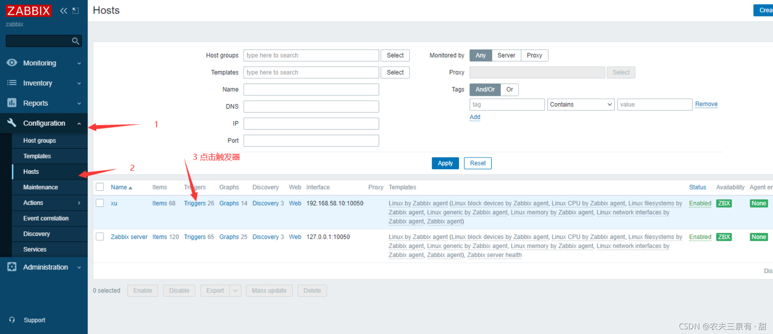This screenshot has height=334, width=773.
Task: Click None encryption badge for Zabbix server
Action: 759,237
